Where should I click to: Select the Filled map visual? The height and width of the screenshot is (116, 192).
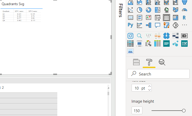click(x=176, y=10)
